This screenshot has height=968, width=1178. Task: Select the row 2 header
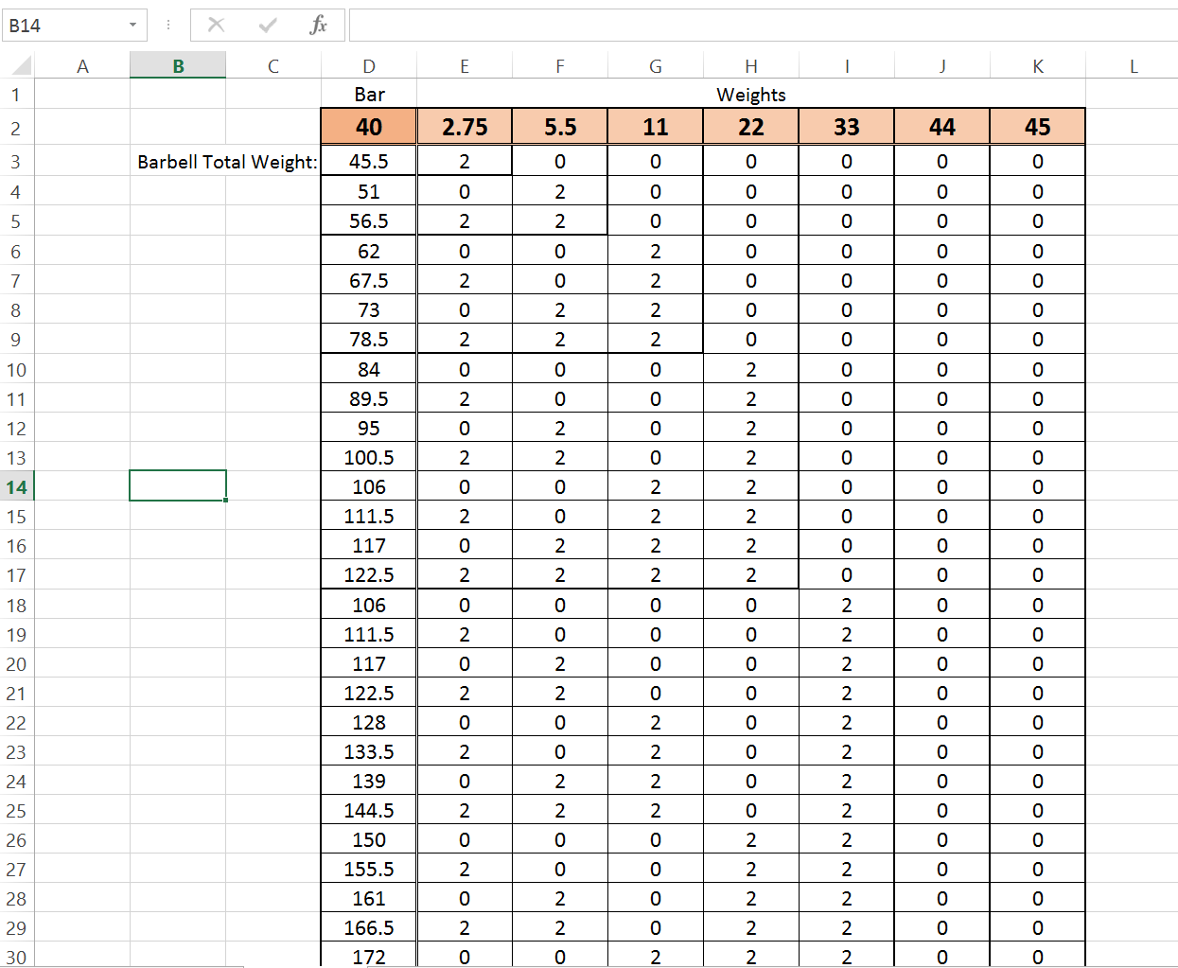[x=15, y=128]
